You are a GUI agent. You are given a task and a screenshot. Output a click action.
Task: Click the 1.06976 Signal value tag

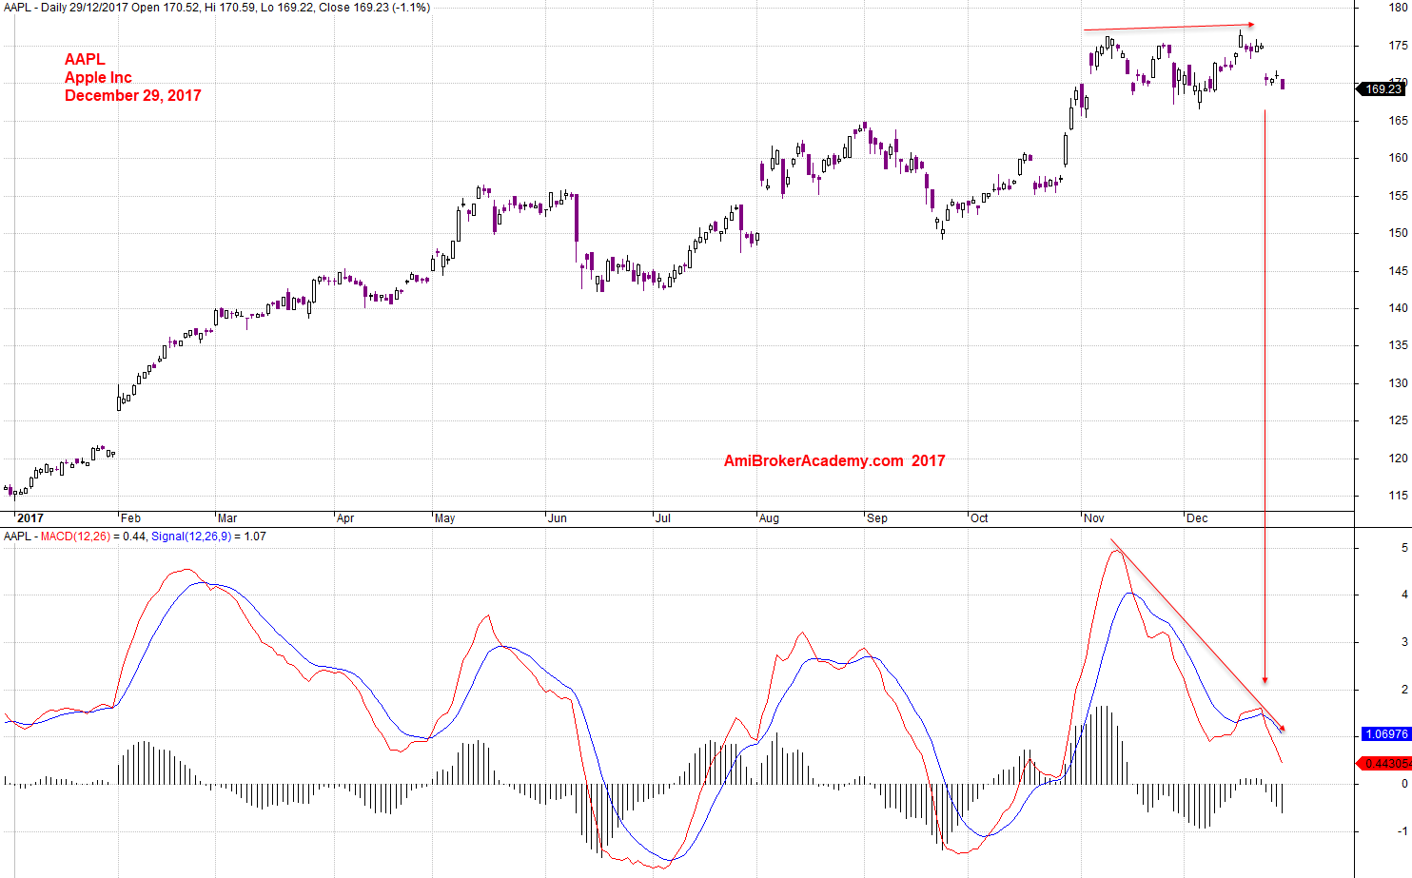point(1385,734)
